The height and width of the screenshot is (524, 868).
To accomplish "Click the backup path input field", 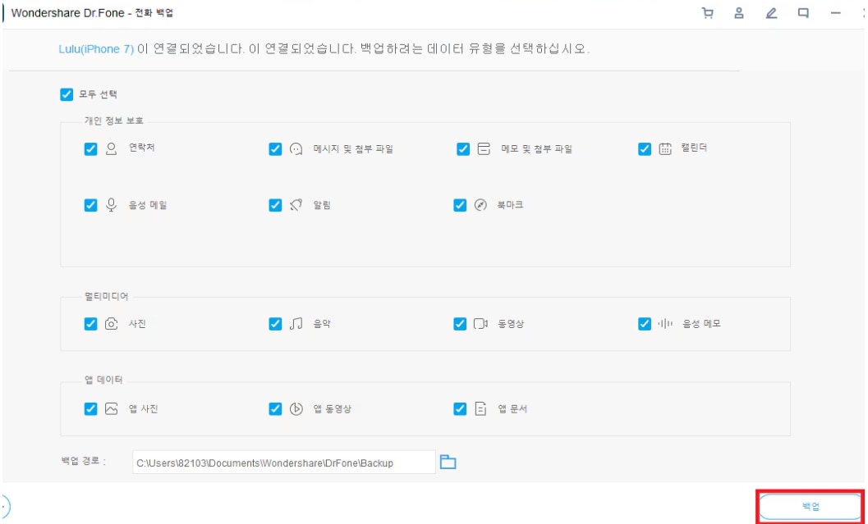I will [284, 462].
